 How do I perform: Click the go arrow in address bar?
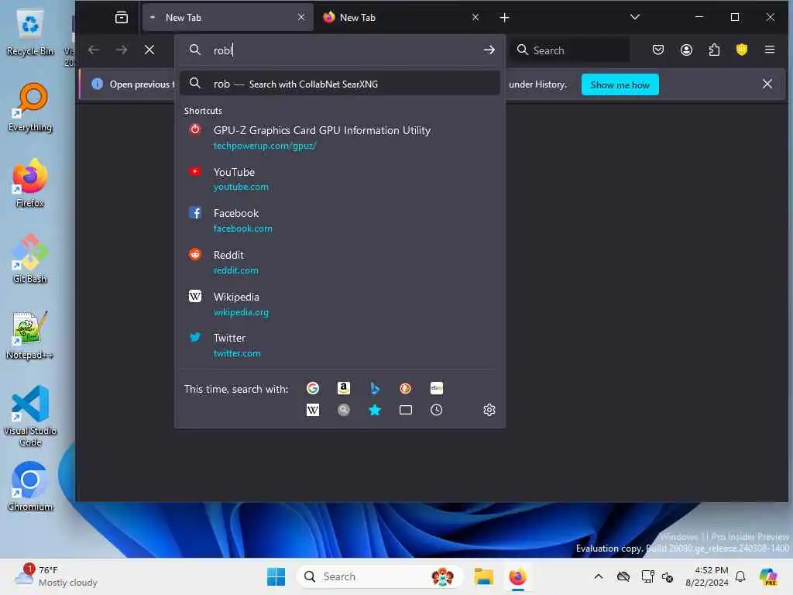coord(489,50)
